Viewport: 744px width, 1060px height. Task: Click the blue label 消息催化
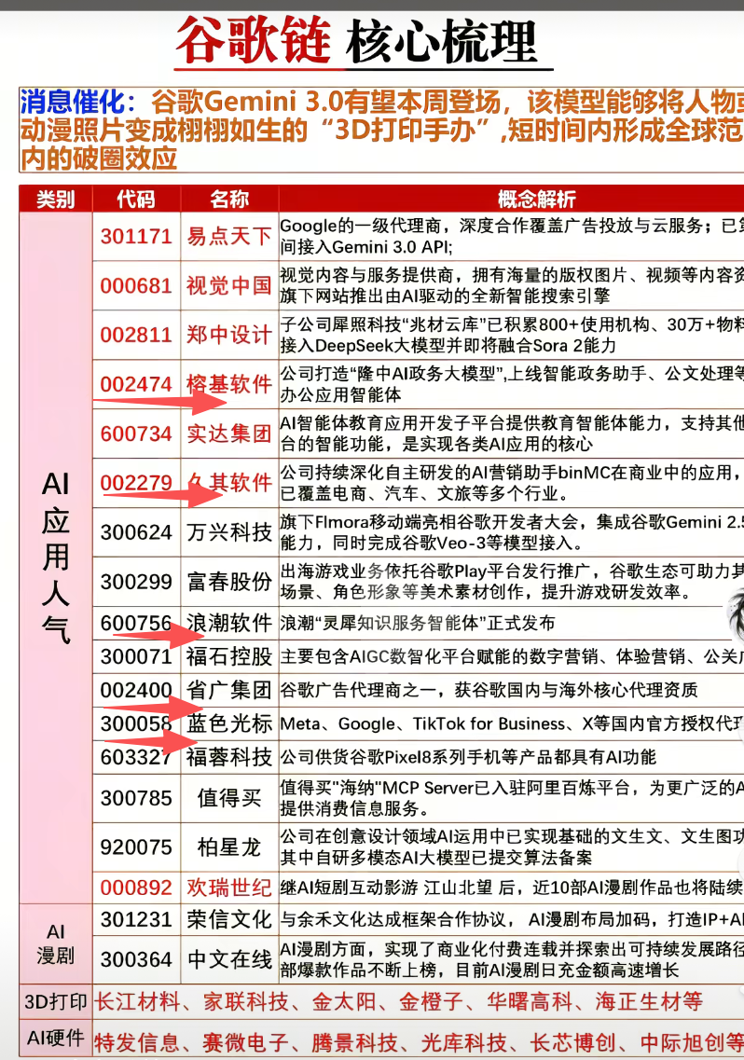(x=73, y=102)
